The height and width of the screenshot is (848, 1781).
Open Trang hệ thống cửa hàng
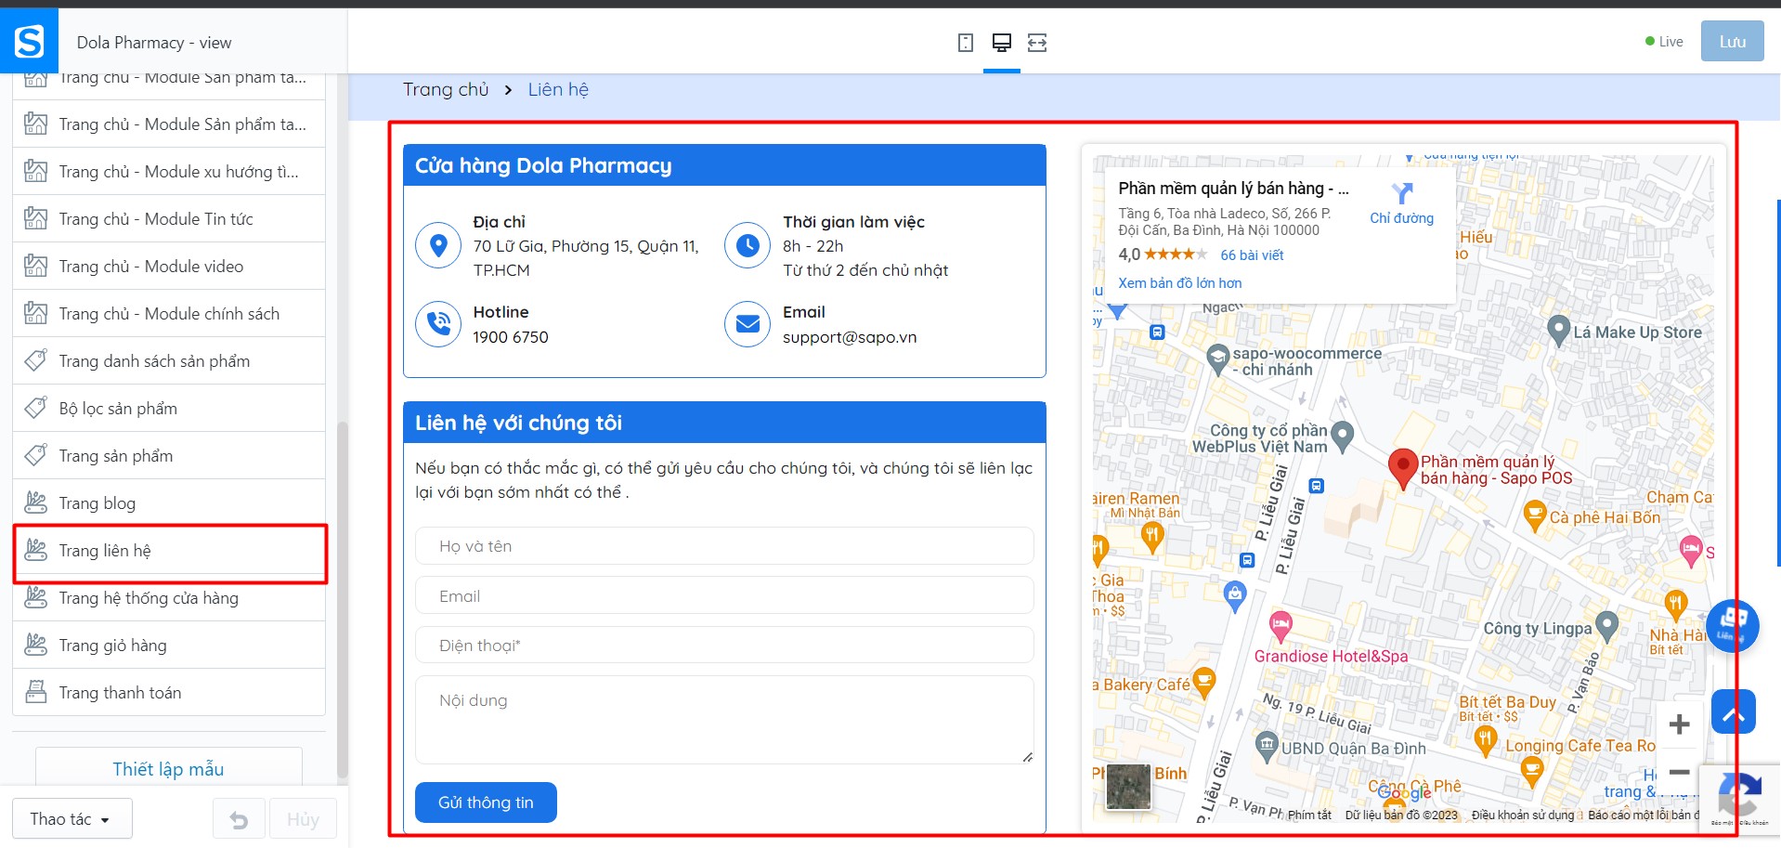click(169, 598)
